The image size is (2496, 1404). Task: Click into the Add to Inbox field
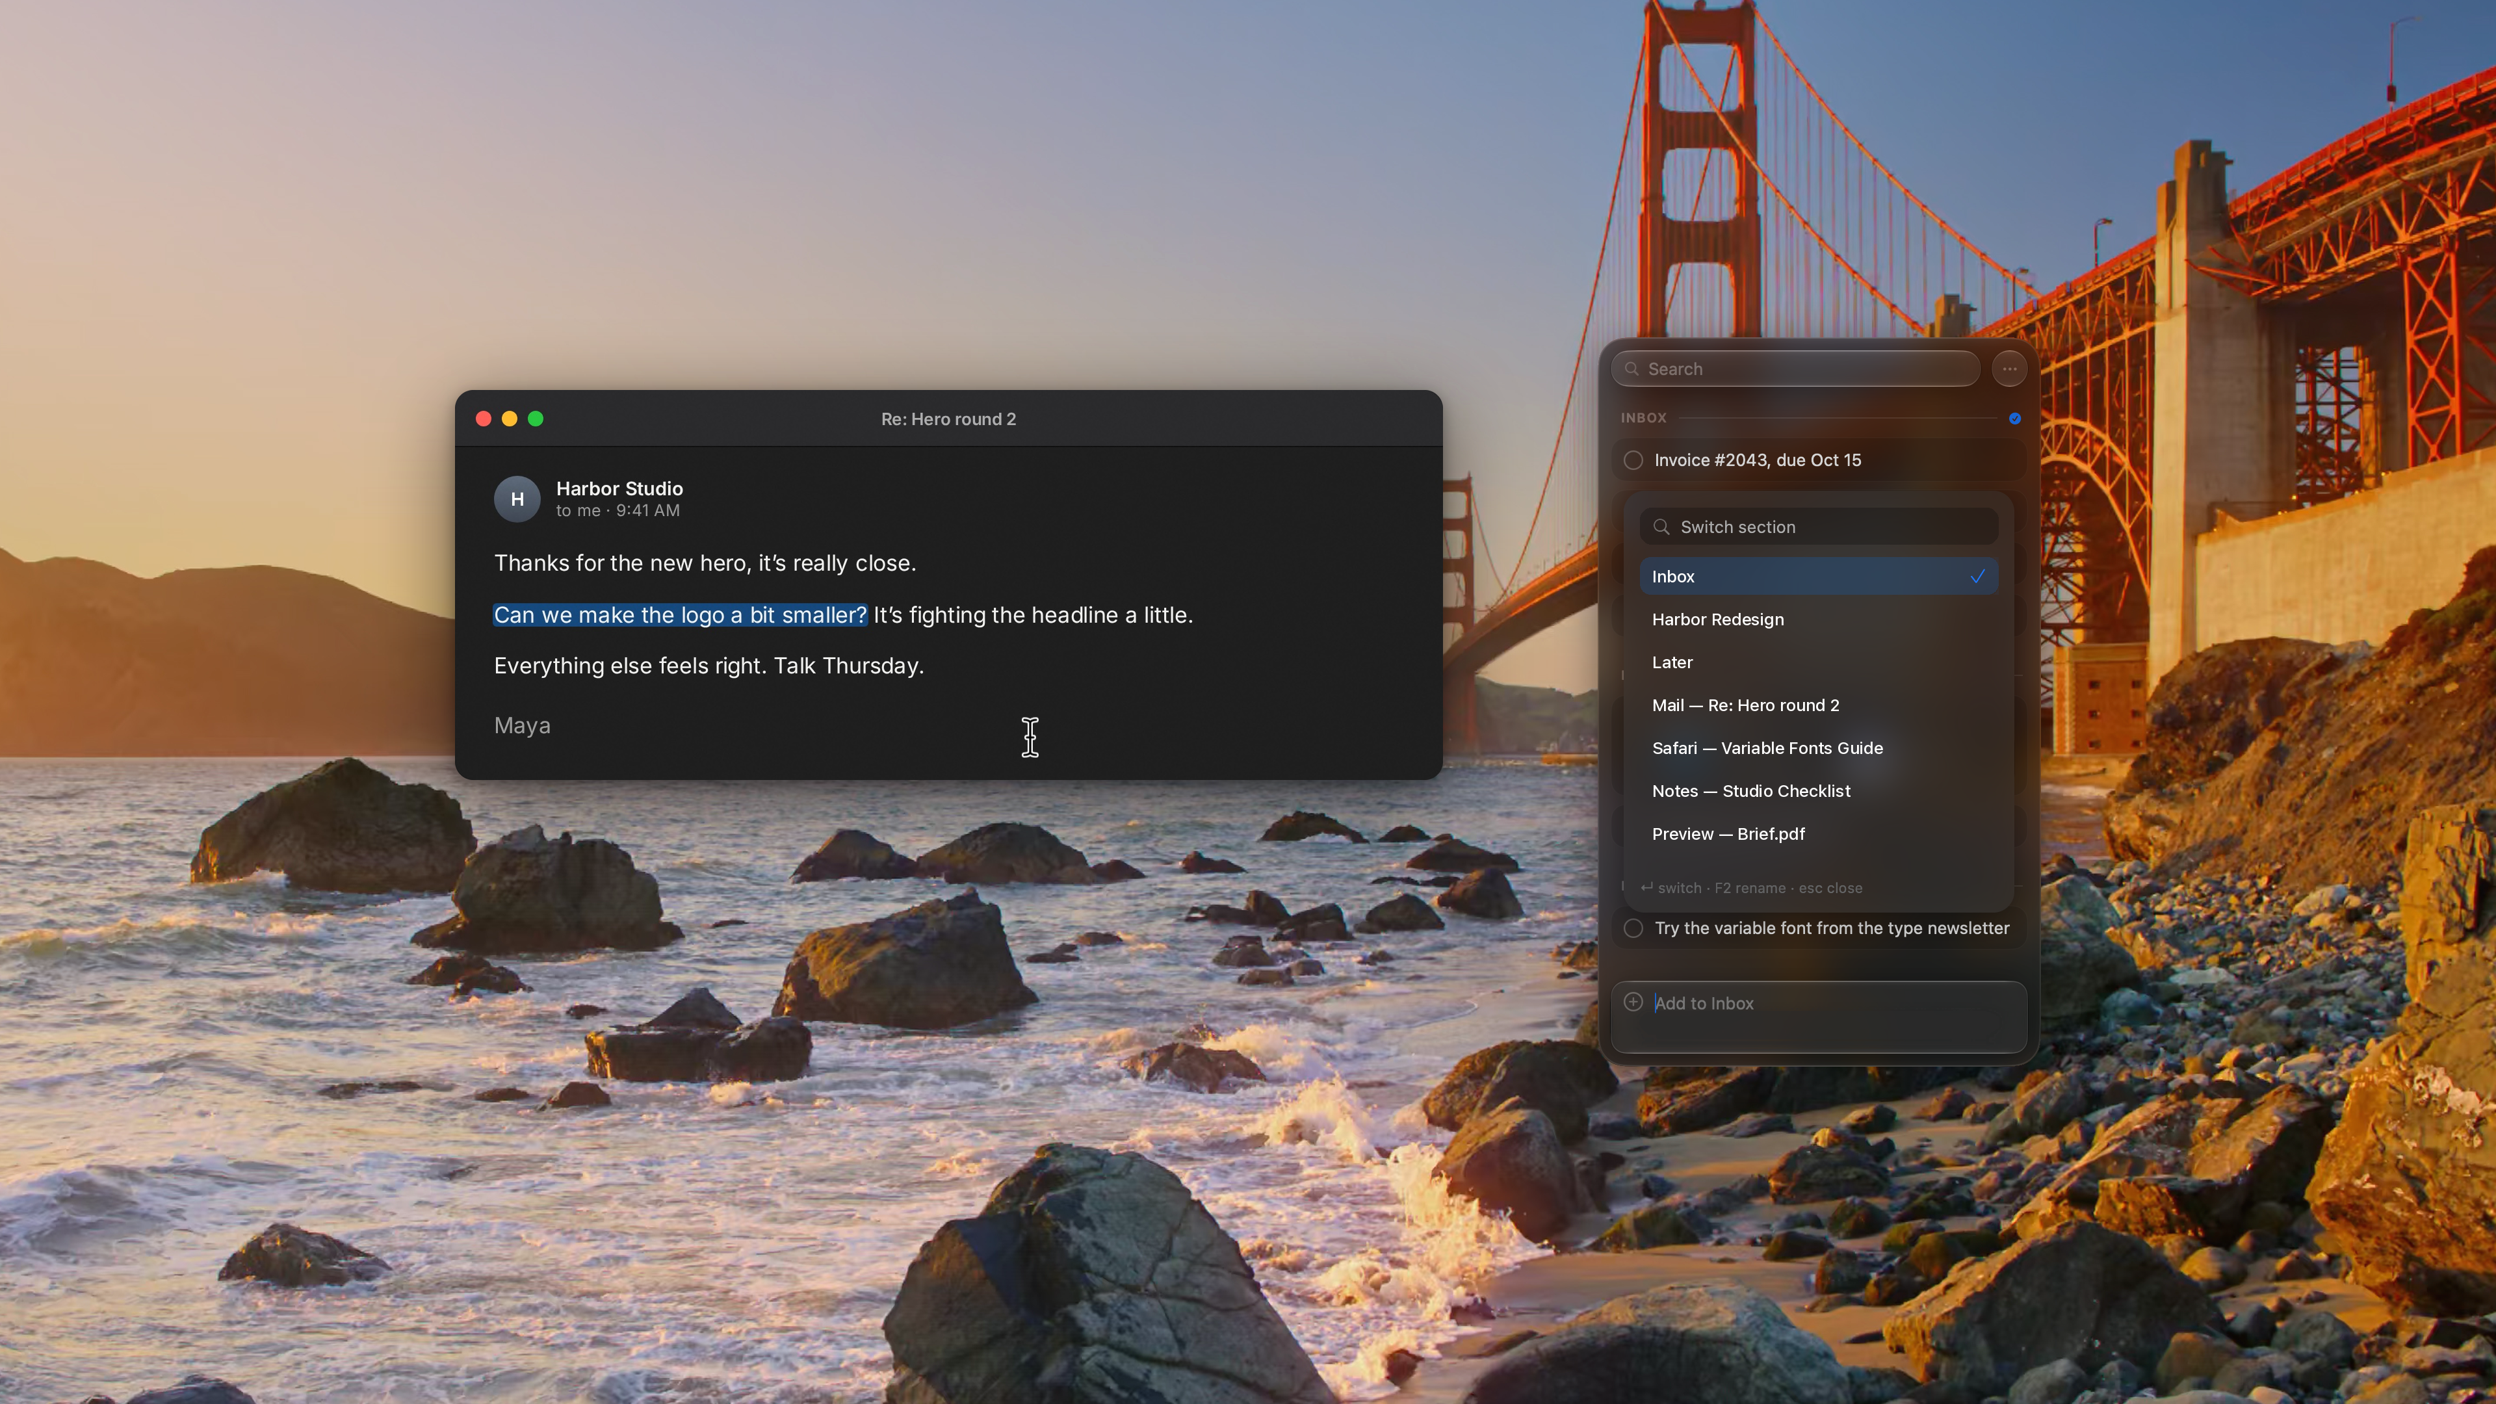1819,1017
